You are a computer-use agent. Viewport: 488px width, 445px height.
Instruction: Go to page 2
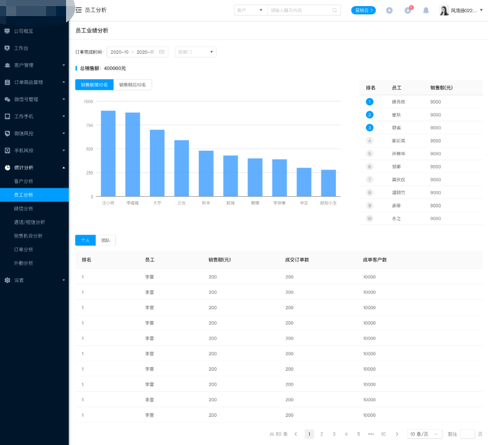(321, 434)
